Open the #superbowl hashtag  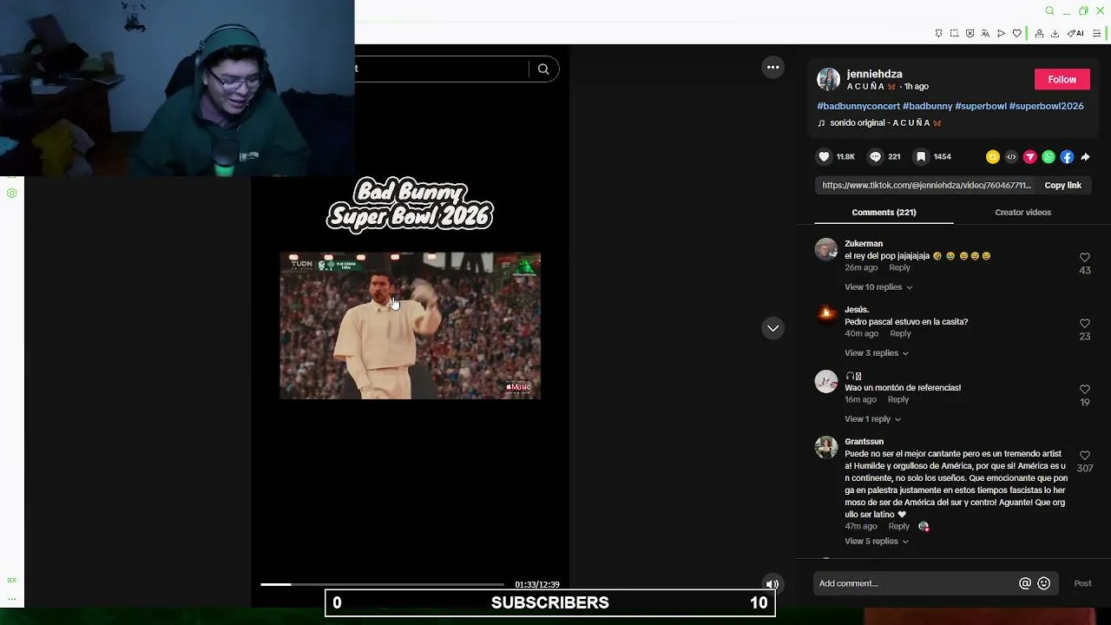(x=981, y=106)
